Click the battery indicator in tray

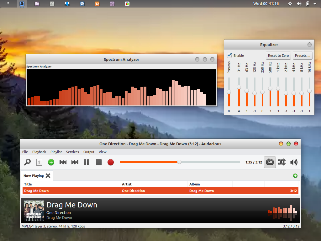click(x=308, y=4)
